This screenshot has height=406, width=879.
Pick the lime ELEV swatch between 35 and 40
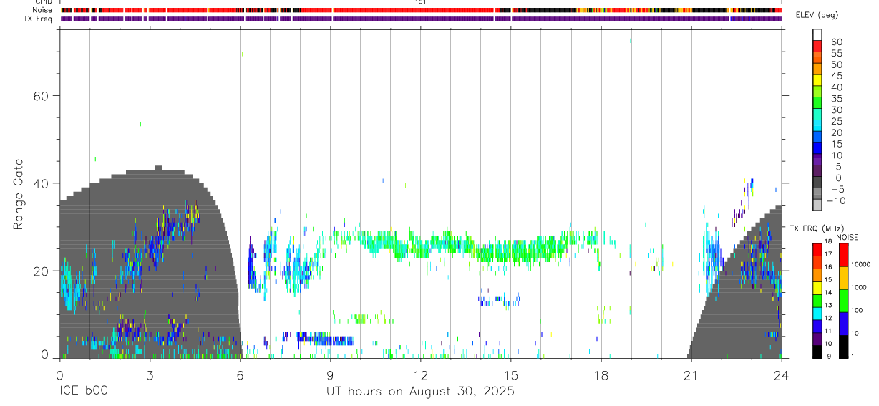817,91
